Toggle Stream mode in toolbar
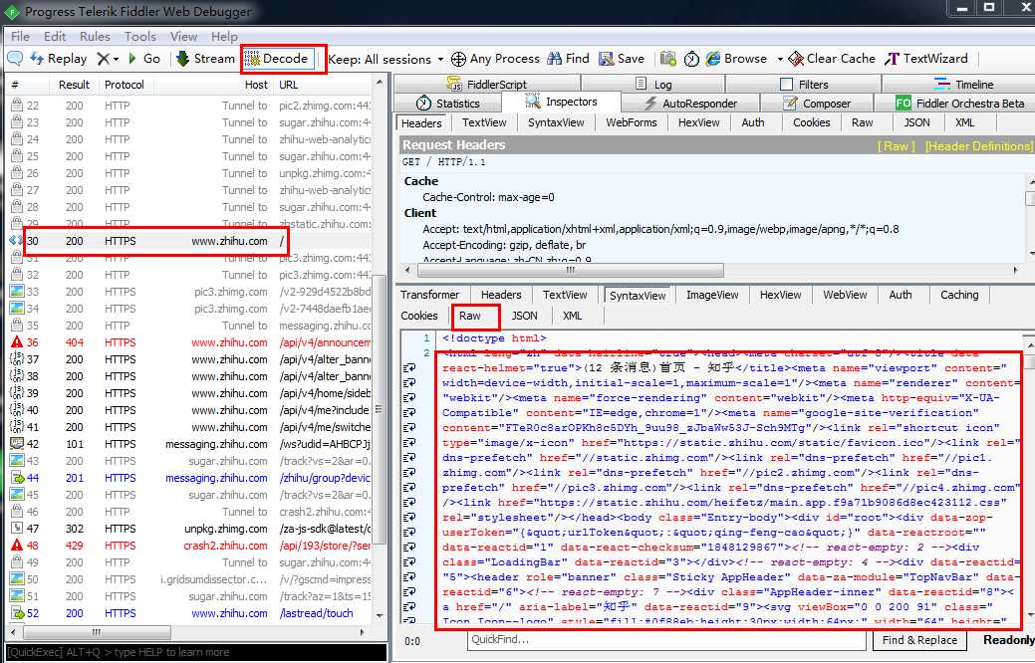1035x663 pixels. tap(205, 59)
